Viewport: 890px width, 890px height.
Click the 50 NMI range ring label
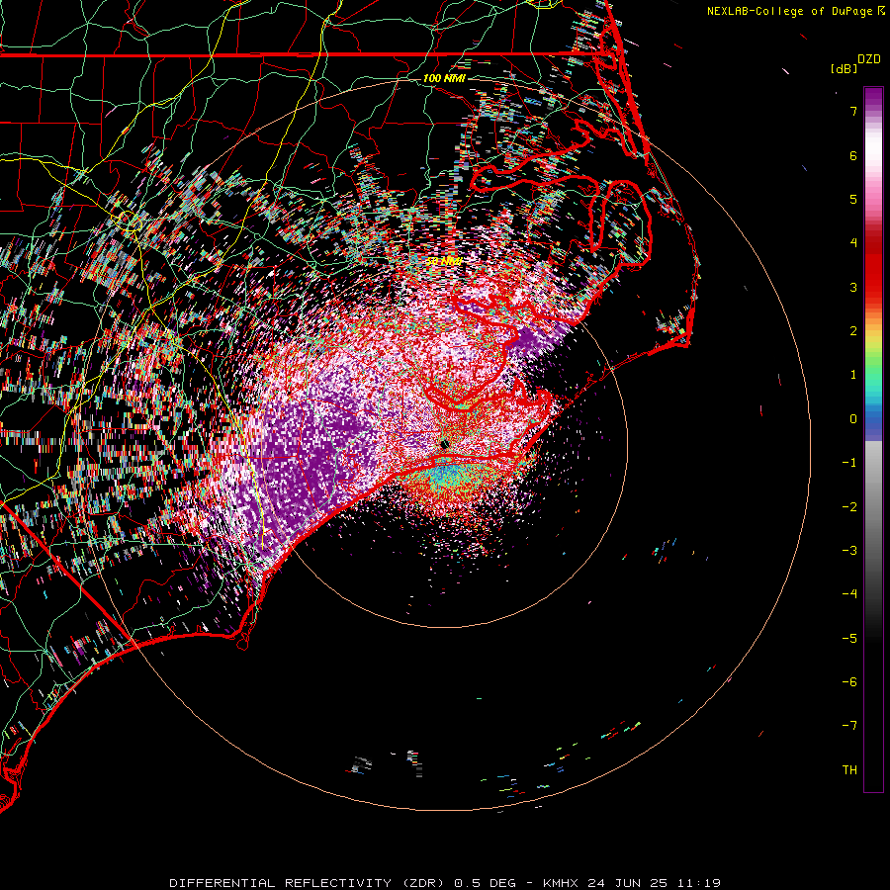(444, 261)
